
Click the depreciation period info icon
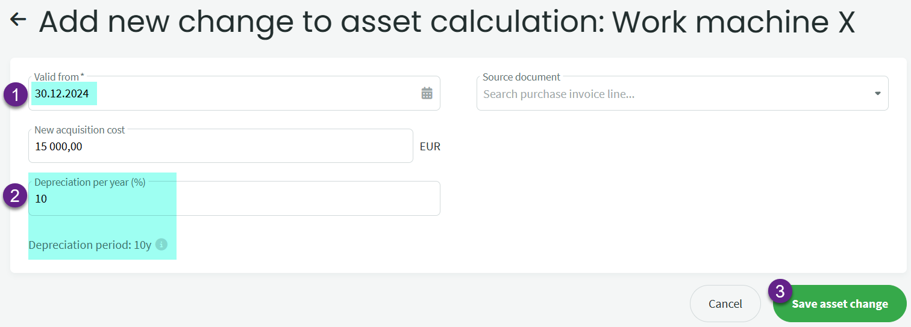[x=161, y=245]
